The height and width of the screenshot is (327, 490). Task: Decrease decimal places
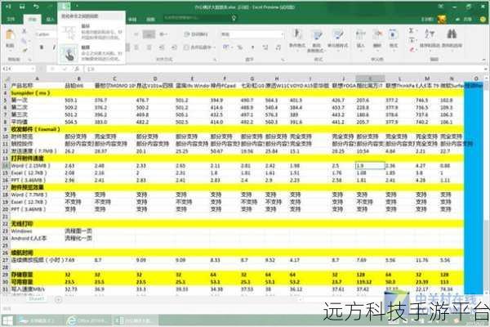[x=278, y=47]
